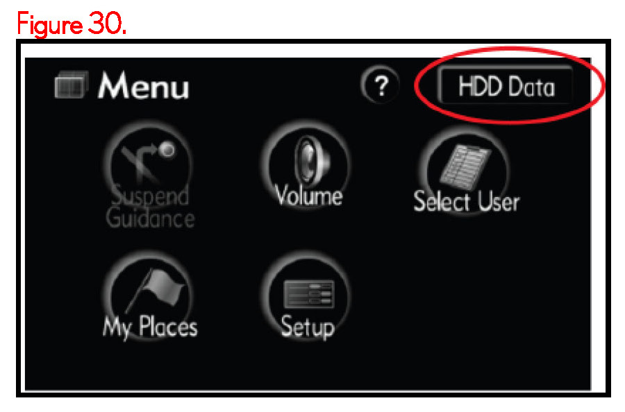The image size is (625, 412).
Task: Click the Volume text label
Action: [308, 196]
